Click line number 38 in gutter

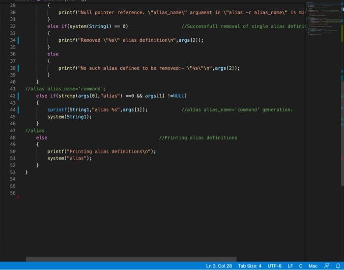tap(13, 68)
